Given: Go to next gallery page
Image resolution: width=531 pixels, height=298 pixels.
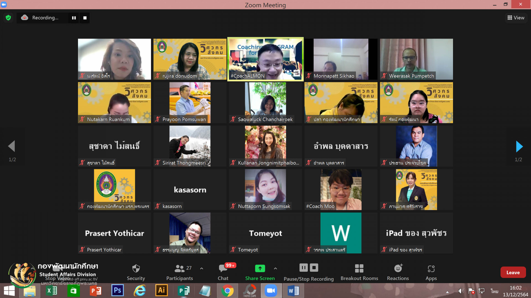Looking at the screenshot, I should (x=519, y=146).
